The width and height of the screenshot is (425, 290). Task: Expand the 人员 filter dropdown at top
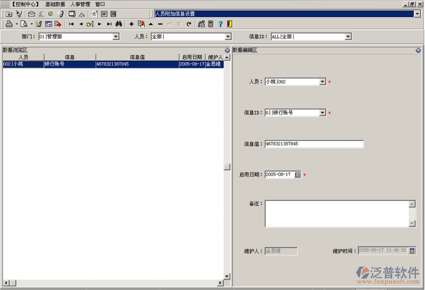228,36
